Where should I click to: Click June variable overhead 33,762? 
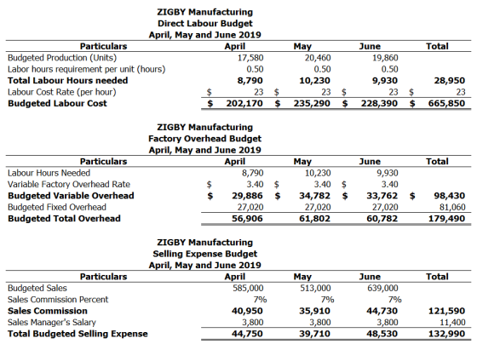click(x=382, y=196)
